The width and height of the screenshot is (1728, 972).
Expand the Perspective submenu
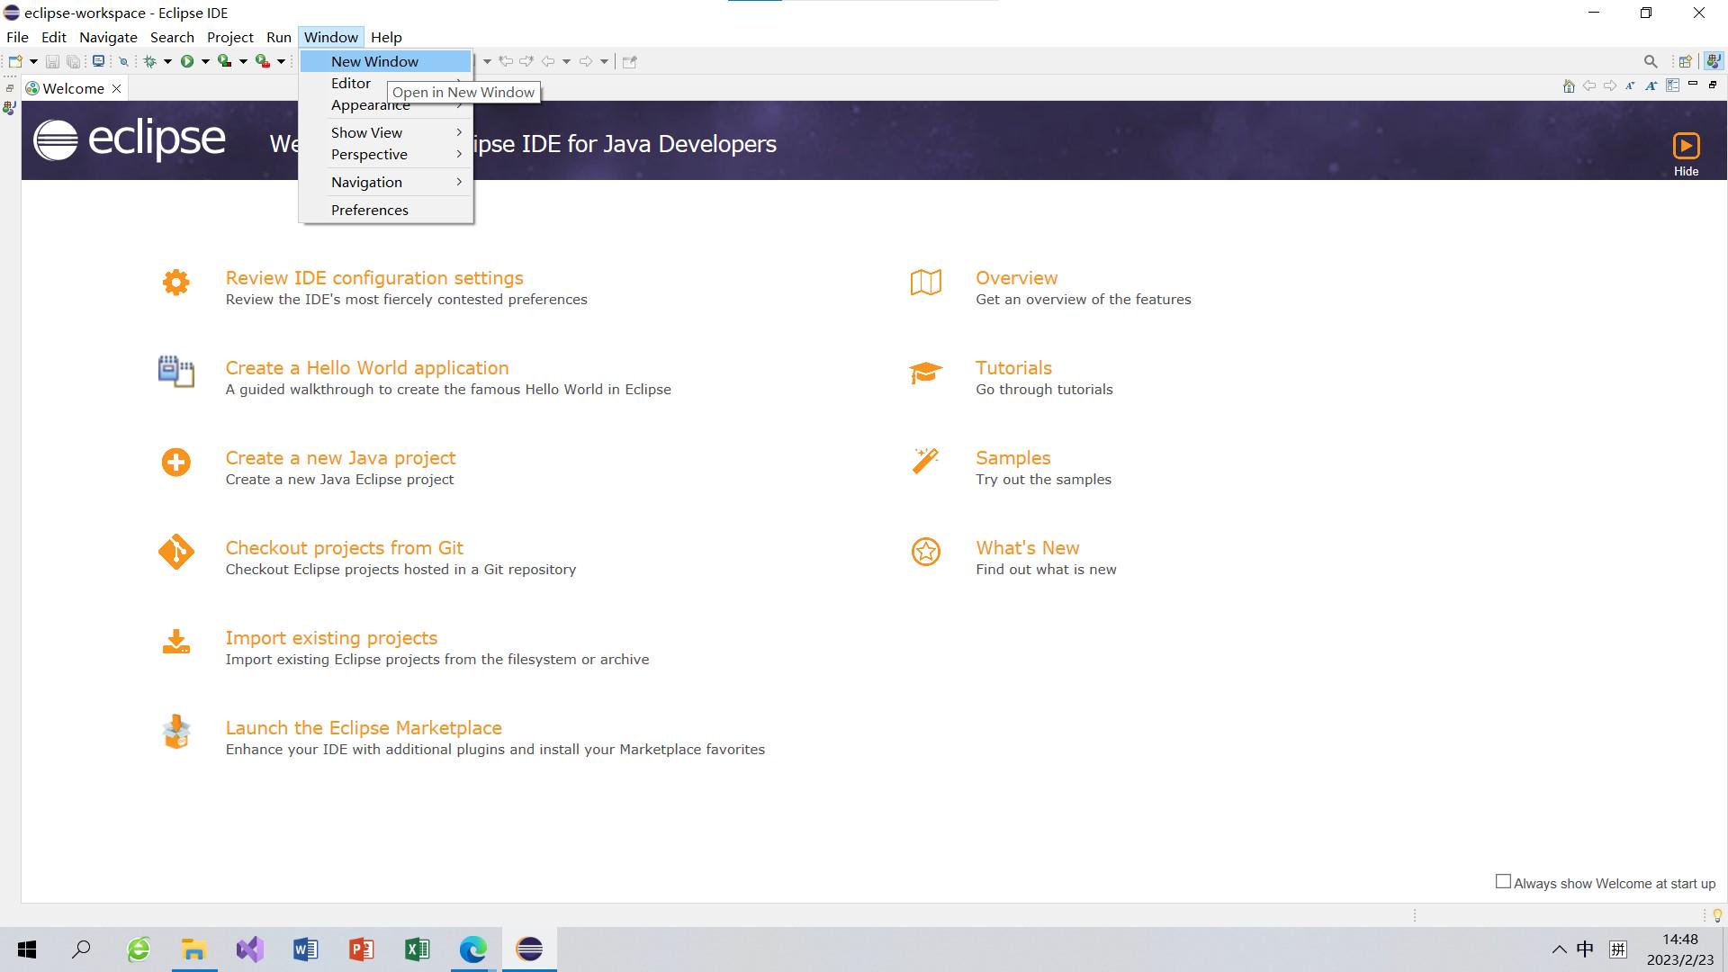coord(386,154)
